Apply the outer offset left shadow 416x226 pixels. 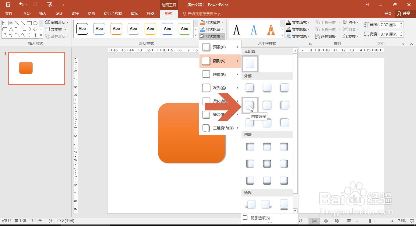coord(285,105)
